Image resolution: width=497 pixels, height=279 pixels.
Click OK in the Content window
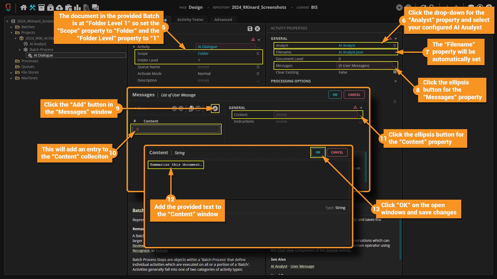318,152
